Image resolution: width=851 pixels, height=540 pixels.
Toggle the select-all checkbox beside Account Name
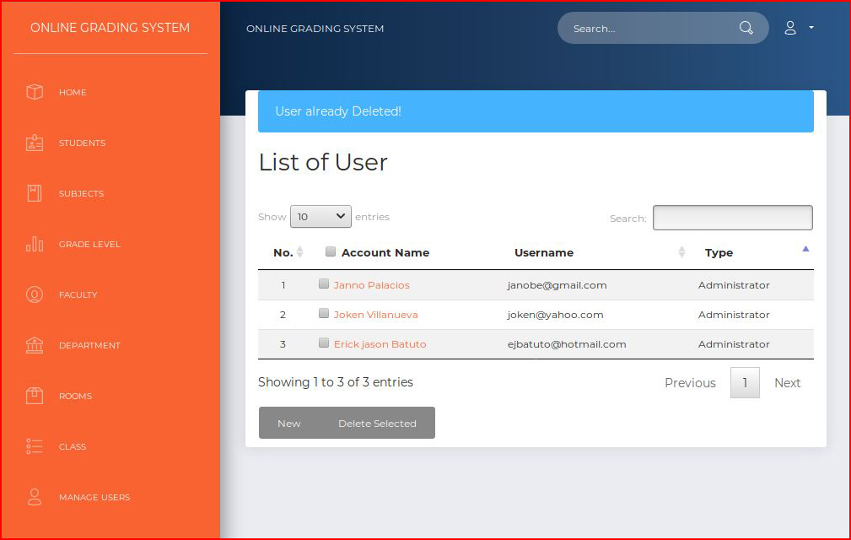point(330,251)
